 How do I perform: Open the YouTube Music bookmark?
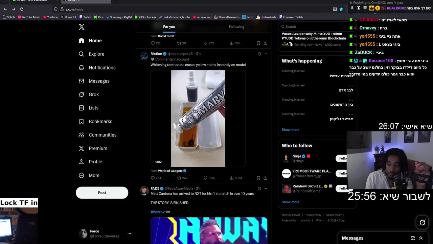point(29,17)
